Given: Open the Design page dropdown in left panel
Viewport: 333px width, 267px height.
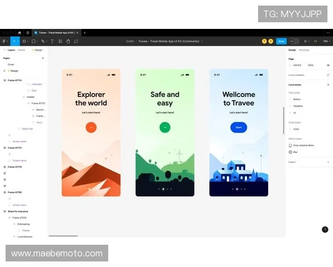Looking at the screenshot, I should (37, 50).
